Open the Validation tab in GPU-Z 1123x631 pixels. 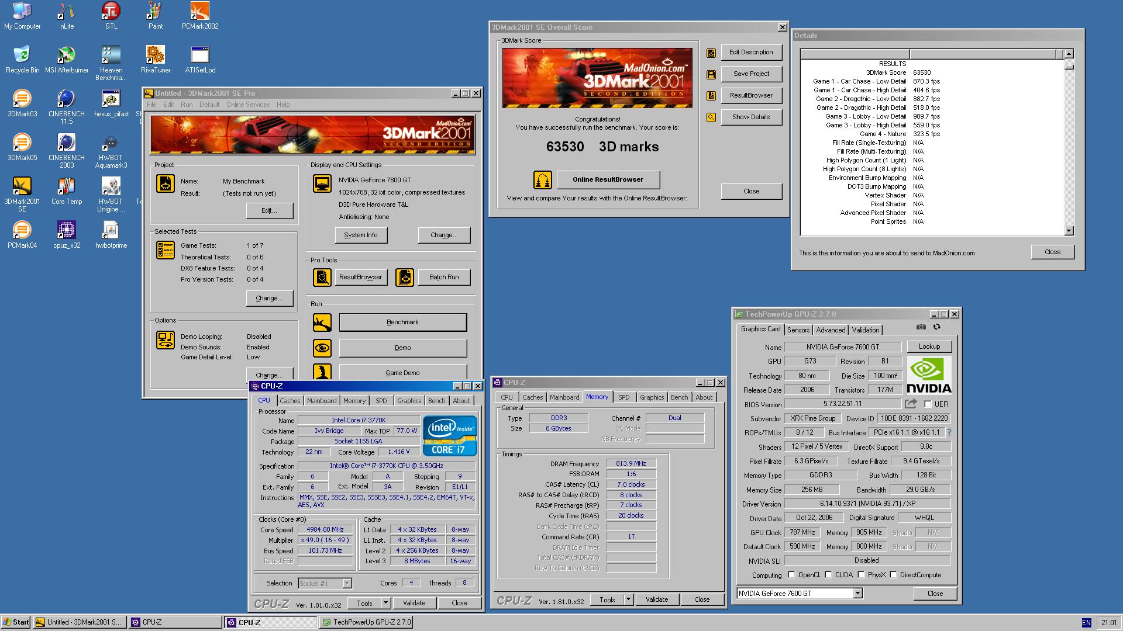865,330
